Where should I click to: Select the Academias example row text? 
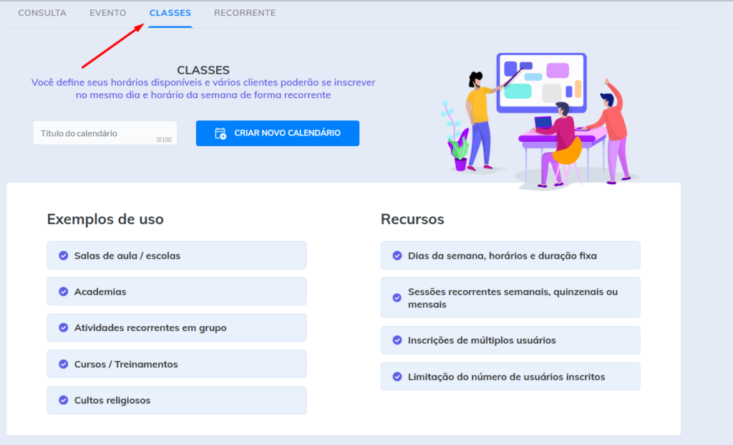100,292
